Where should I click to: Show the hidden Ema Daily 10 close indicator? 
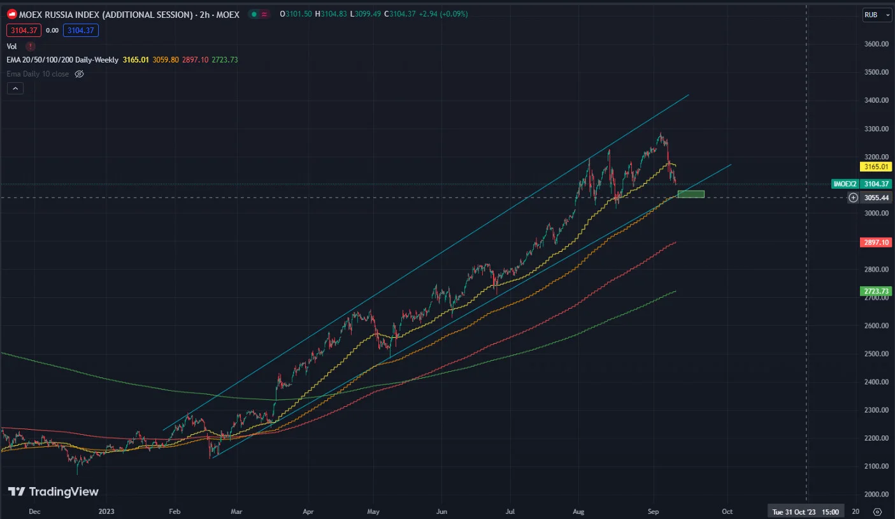point(80,74)
